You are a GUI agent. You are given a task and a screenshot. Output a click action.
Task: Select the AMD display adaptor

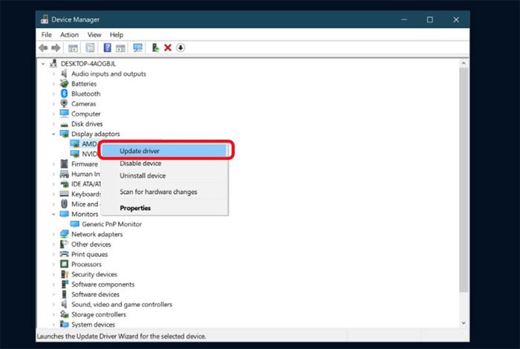[x=89, y=143]
